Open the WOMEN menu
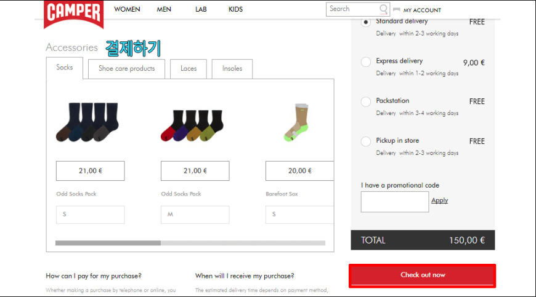536x297 pixels. click(127, 9)
